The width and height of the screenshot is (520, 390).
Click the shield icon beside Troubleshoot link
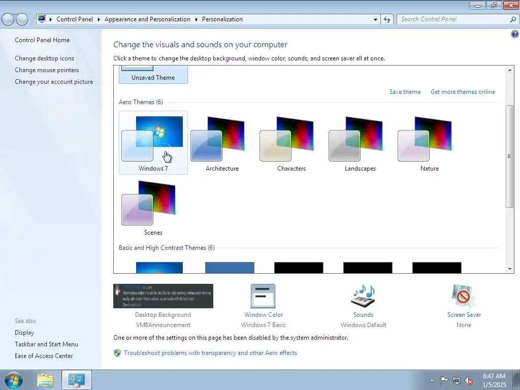(x=117, y=353)
